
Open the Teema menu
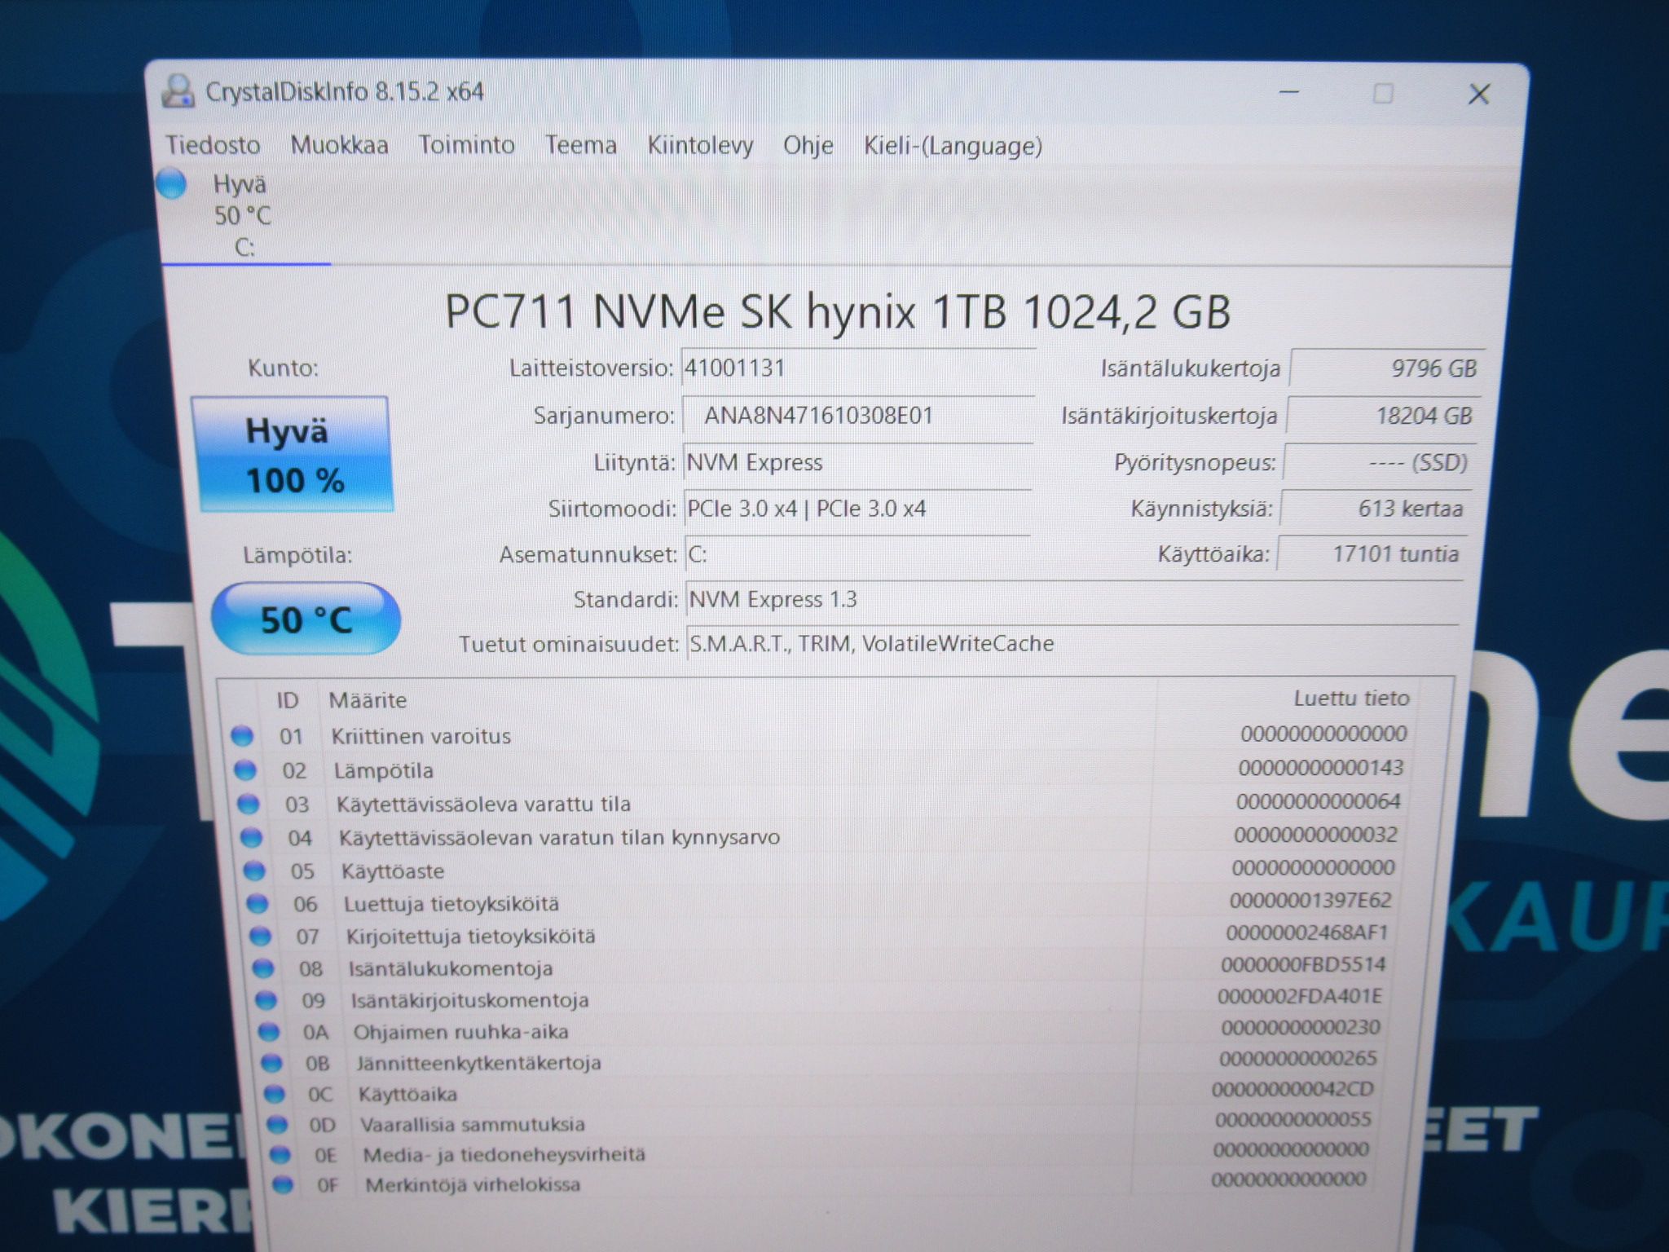click(x=580, y=145)
